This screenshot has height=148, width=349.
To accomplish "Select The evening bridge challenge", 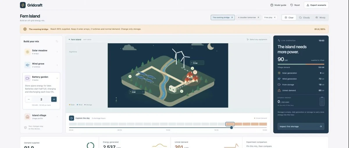I will (x=223, y=17).
